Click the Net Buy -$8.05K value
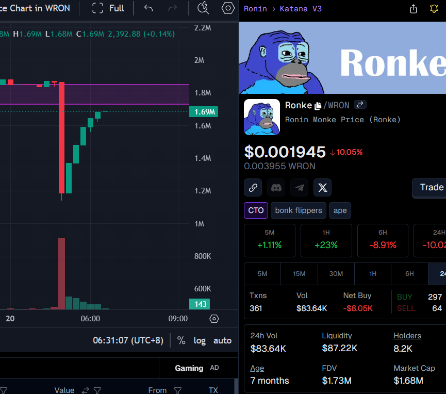This screenshot has width=446, height=394. coord(357,308)
